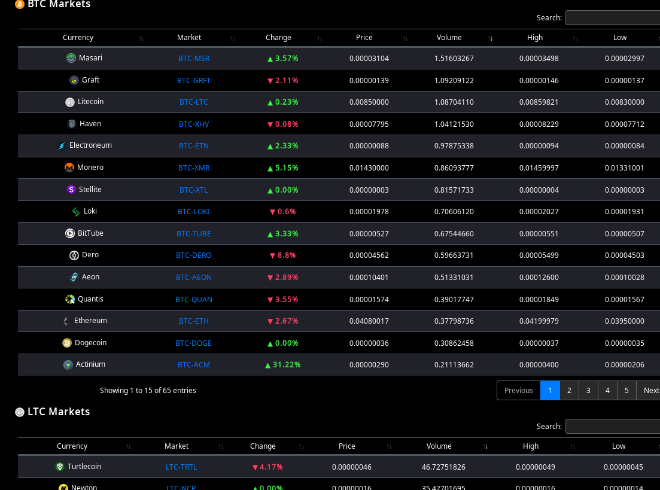
Task: Click the Stellite purple icon
Action: pyautogui.click(x=71, y=190)
